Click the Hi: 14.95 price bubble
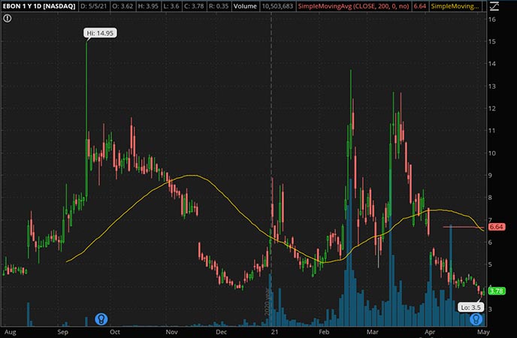 pyautogui.click(x=101, y=33)
